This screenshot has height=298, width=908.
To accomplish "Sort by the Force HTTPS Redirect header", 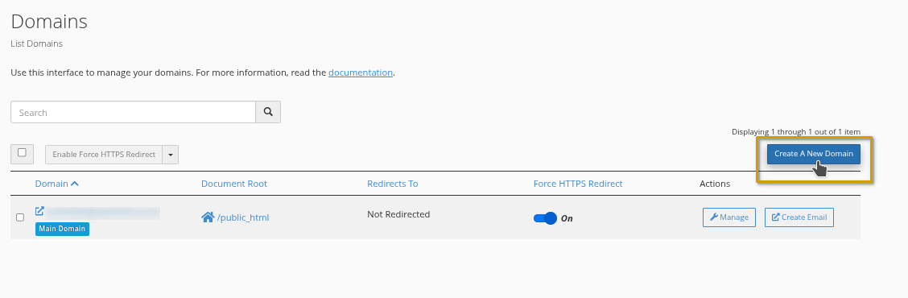I will tap(578, 184).
